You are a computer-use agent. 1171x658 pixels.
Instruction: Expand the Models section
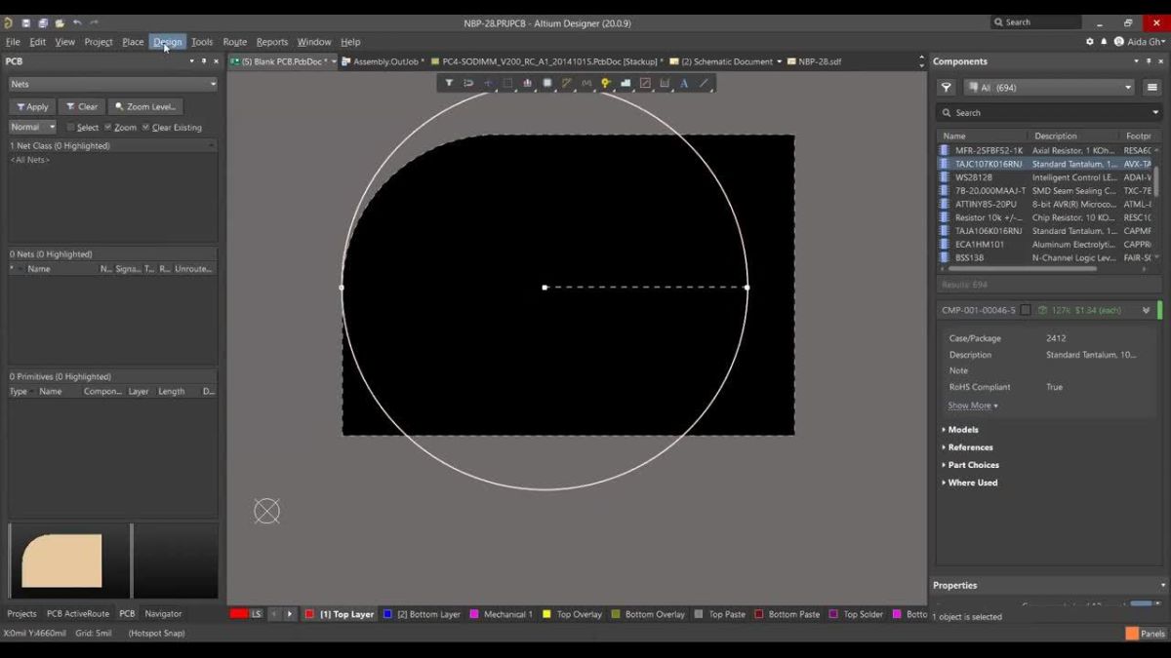click(961, 430)
